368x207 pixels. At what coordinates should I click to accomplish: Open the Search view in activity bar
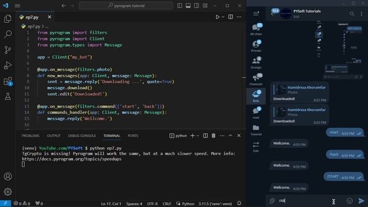(x=7, y=34)
